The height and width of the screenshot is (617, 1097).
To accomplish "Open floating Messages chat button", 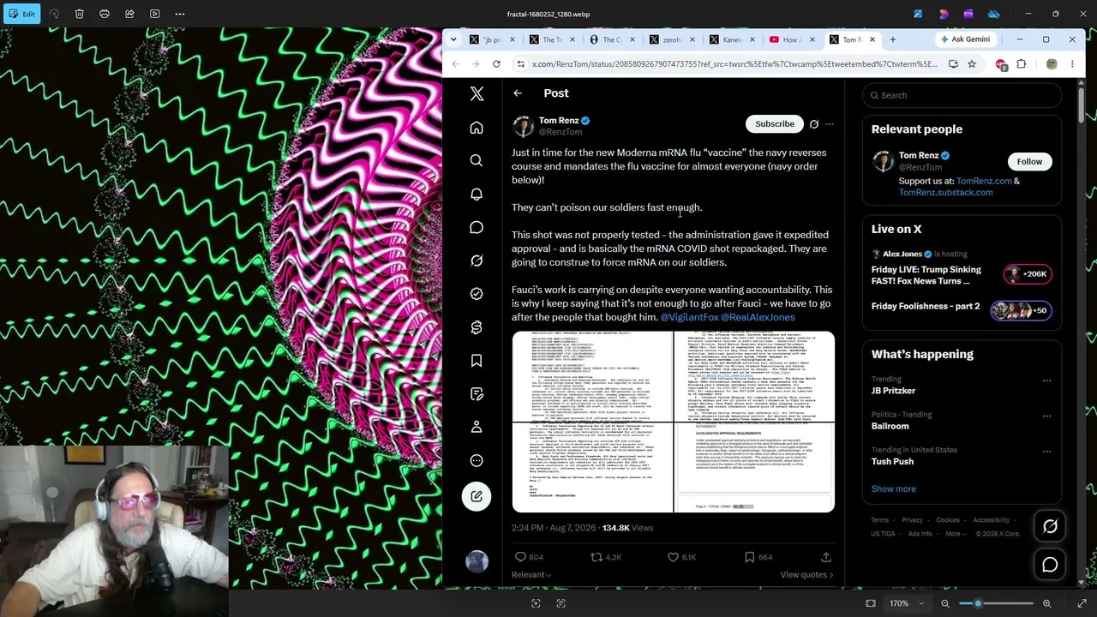I will [1050, 564].
